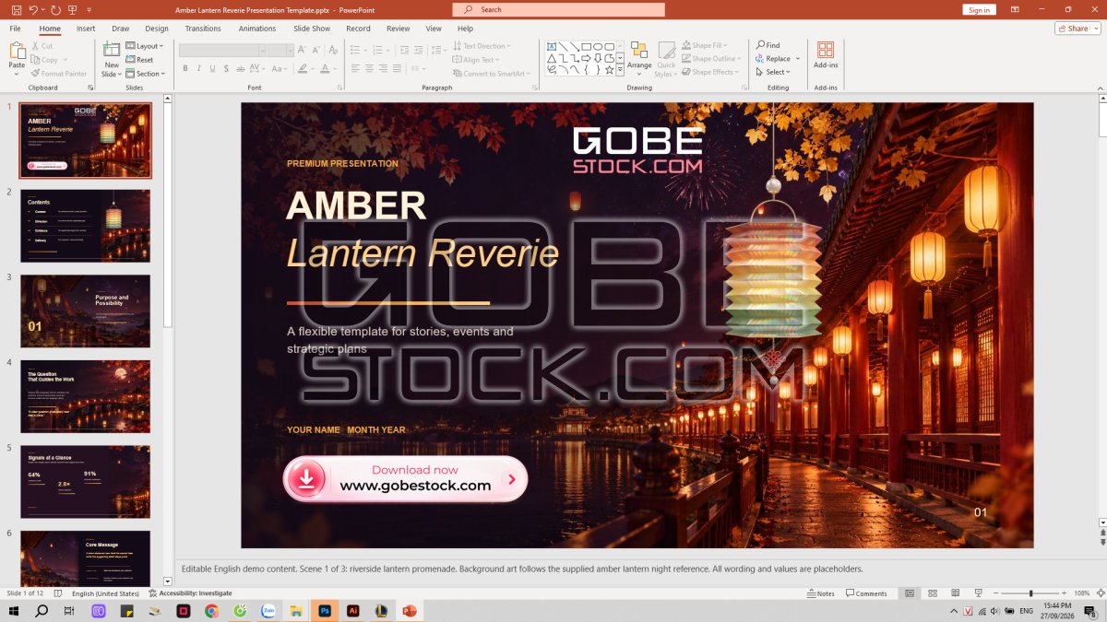
Task: Click the Search box in title bar
Action: (558, 9)
